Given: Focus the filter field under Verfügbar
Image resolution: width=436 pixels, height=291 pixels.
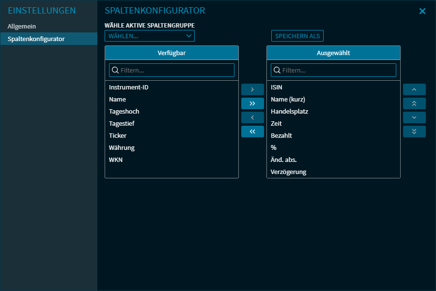Looking at the screenshot, I should click(x=171, y=70).
